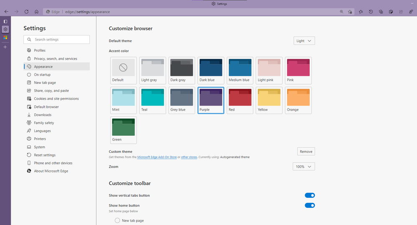Screen dimensions: 417x225
Task: Open the Collections icon in toolbar
Action: (x=381, y=12)
